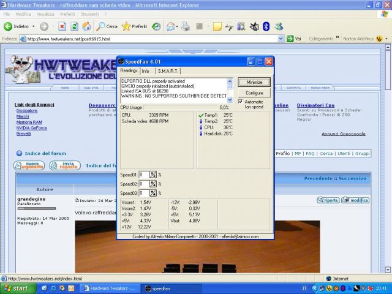Click the SpeedFan Minimize button

coord(254,82)
